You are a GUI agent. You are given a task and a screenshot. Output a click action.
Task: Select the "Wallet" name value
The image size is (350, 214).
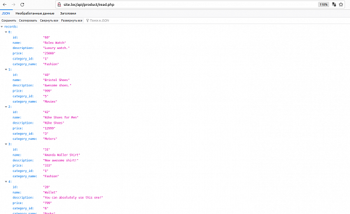50,192
